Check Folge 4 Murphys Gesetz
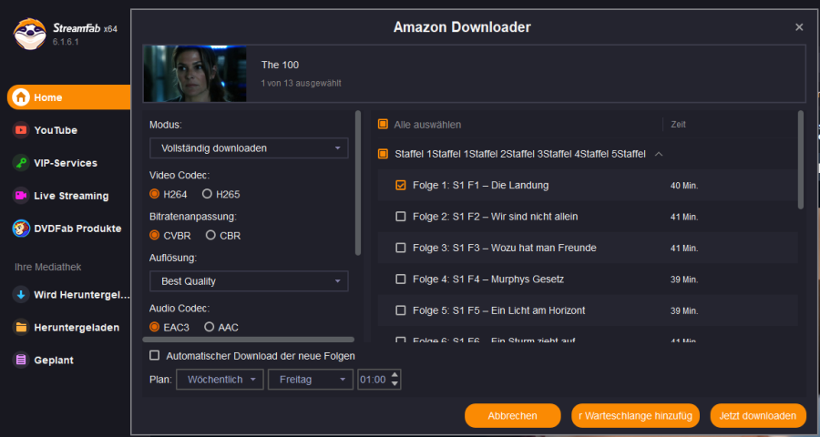Image resolution: width=820 pixels, height=437 pixels. 401,279
